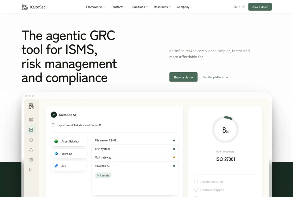The height and width of the screenshot is (197, 296).
Task: Toggle the Assets captured circle
Action: (196, 182)
